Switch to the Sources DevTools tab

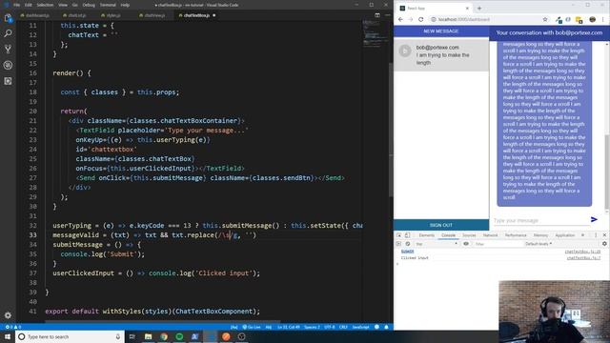tap(469, 235)
